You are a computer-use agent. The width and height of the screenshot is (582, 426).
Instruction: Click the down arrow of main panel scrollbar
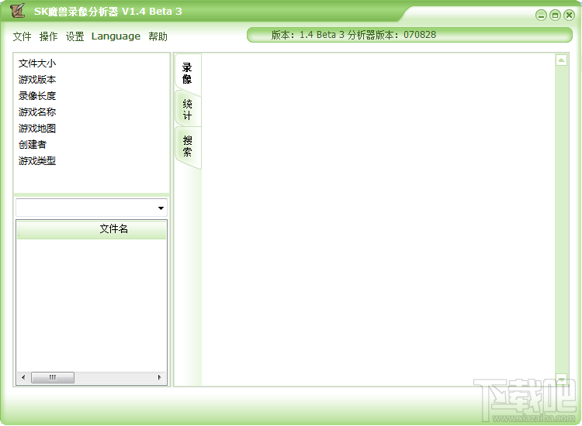point(561,379)
